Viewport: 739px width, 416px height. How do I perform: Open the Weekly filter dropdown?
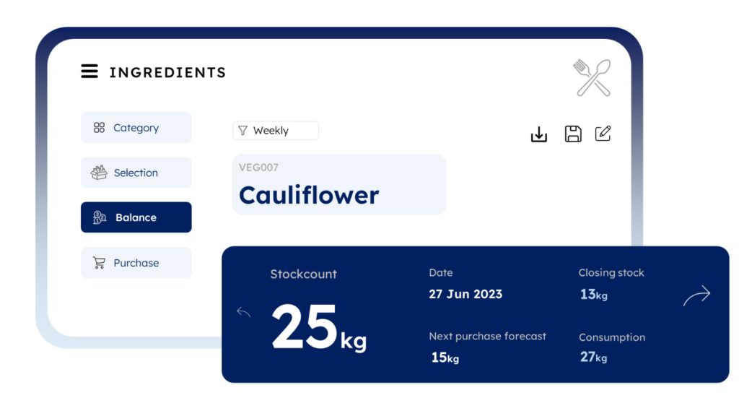276,131
